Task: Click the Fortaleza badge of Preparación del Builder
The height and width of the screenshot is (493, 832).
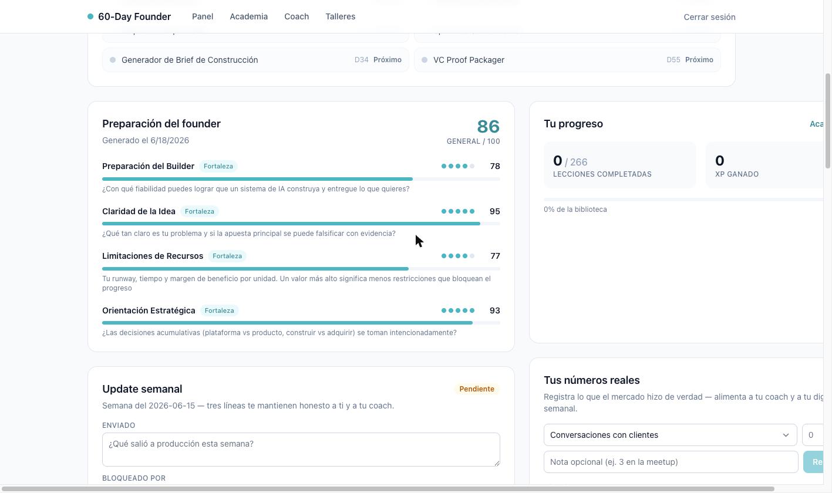Action: [218, 166]
